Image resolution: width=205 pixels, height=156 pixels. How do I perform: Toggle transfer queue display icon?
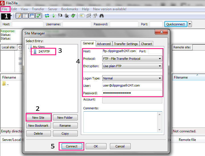coord(38,16)
